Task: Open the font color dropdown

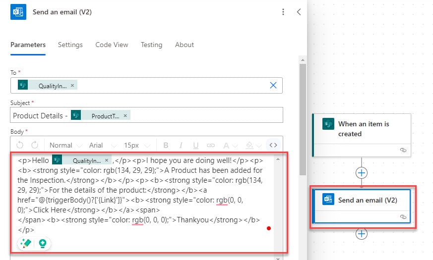Action: [x=230, y=145]
